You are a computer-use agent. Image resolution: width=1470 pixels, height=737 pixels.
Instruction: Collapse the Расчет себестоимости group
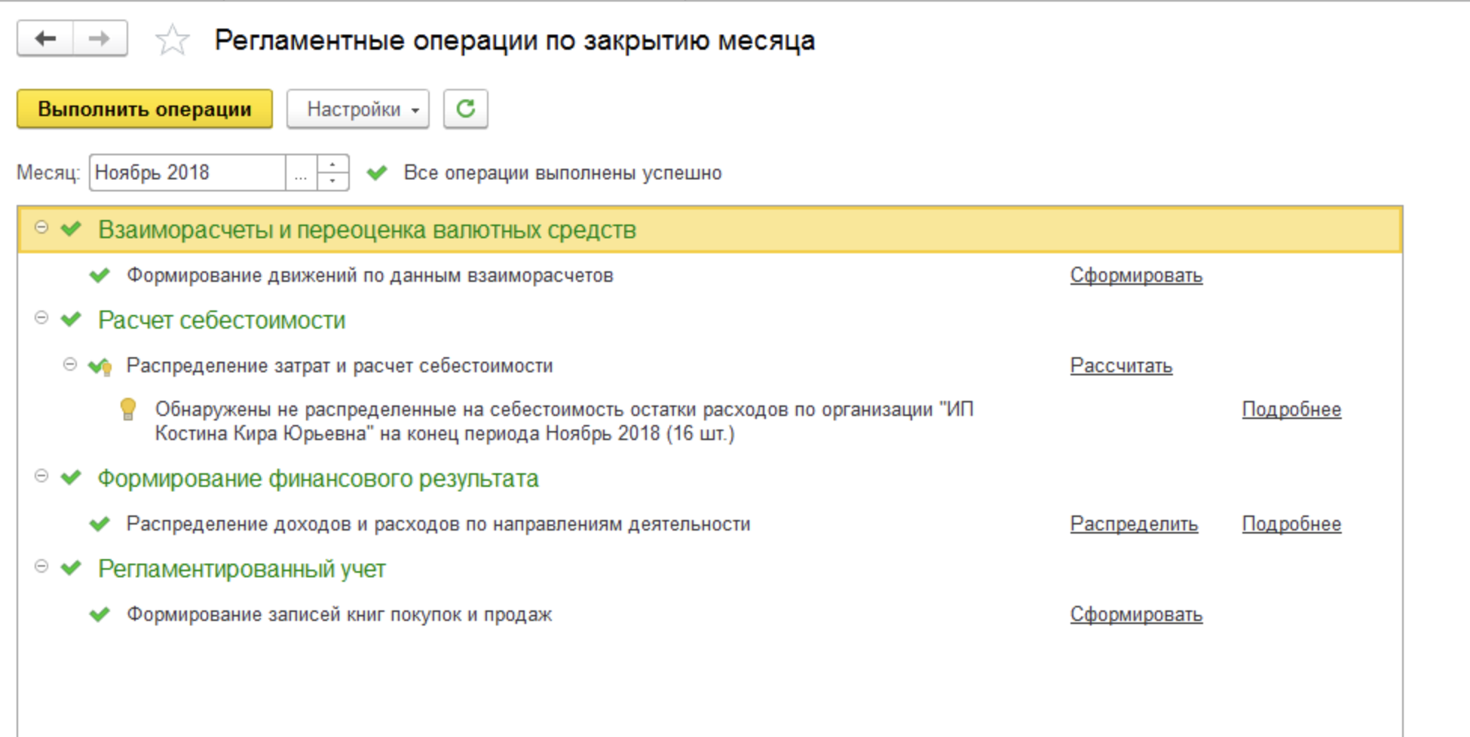[x=41, y=318]
